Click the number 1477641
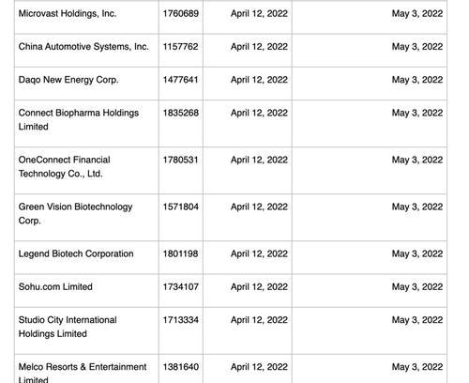469x383 pixels. [180, 80]
